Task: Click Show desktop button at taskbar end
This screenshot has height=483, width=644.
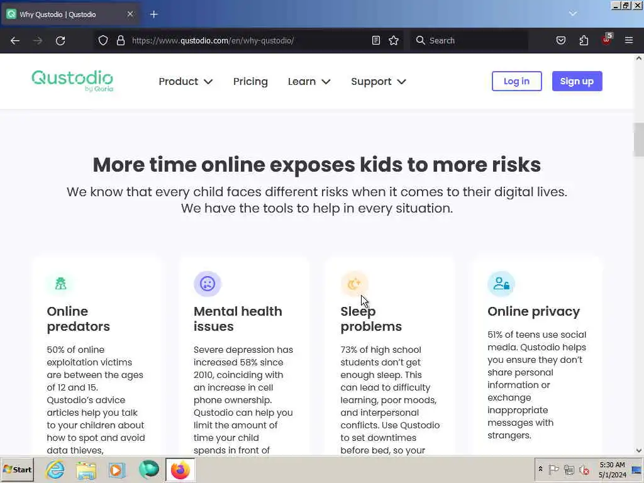Action: click(636, 469)
